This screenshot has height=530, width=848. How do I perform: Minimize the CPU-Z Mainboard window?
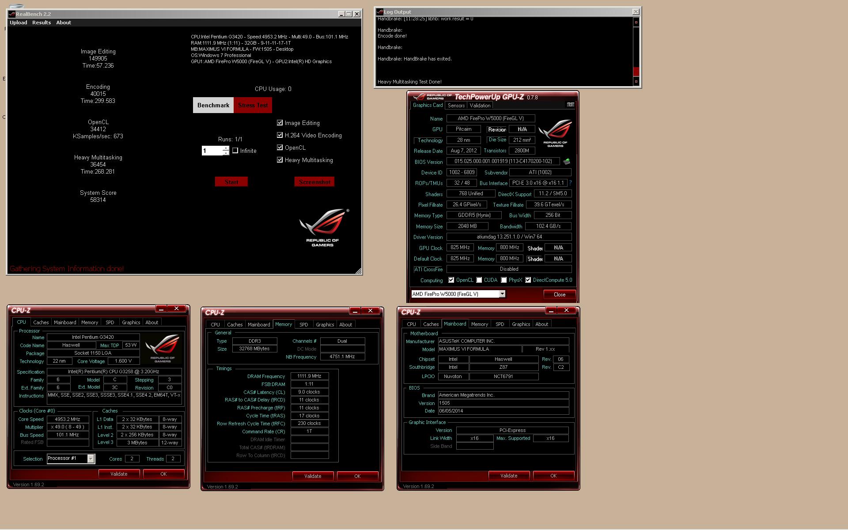(550, 310)
